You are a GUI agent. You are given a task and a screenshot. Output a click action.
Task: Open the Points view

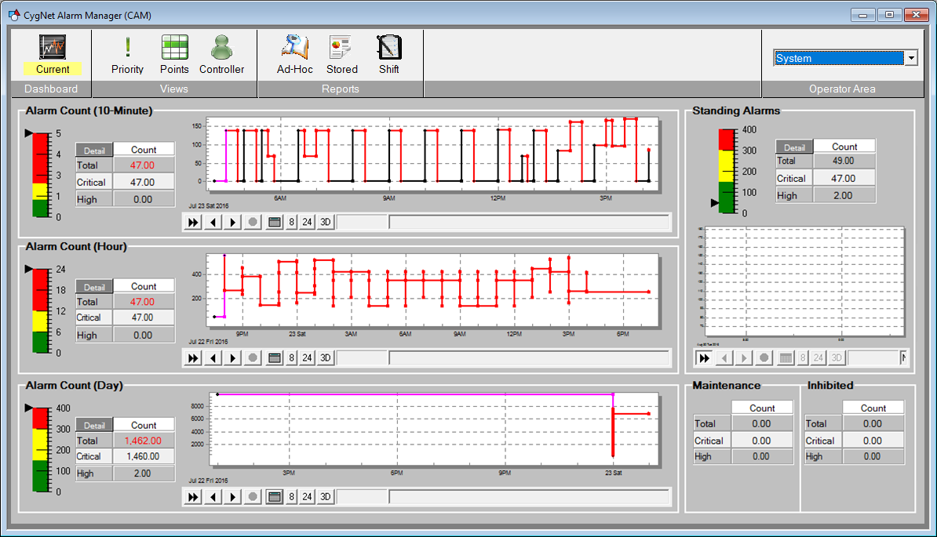click(x=174, y=55)
